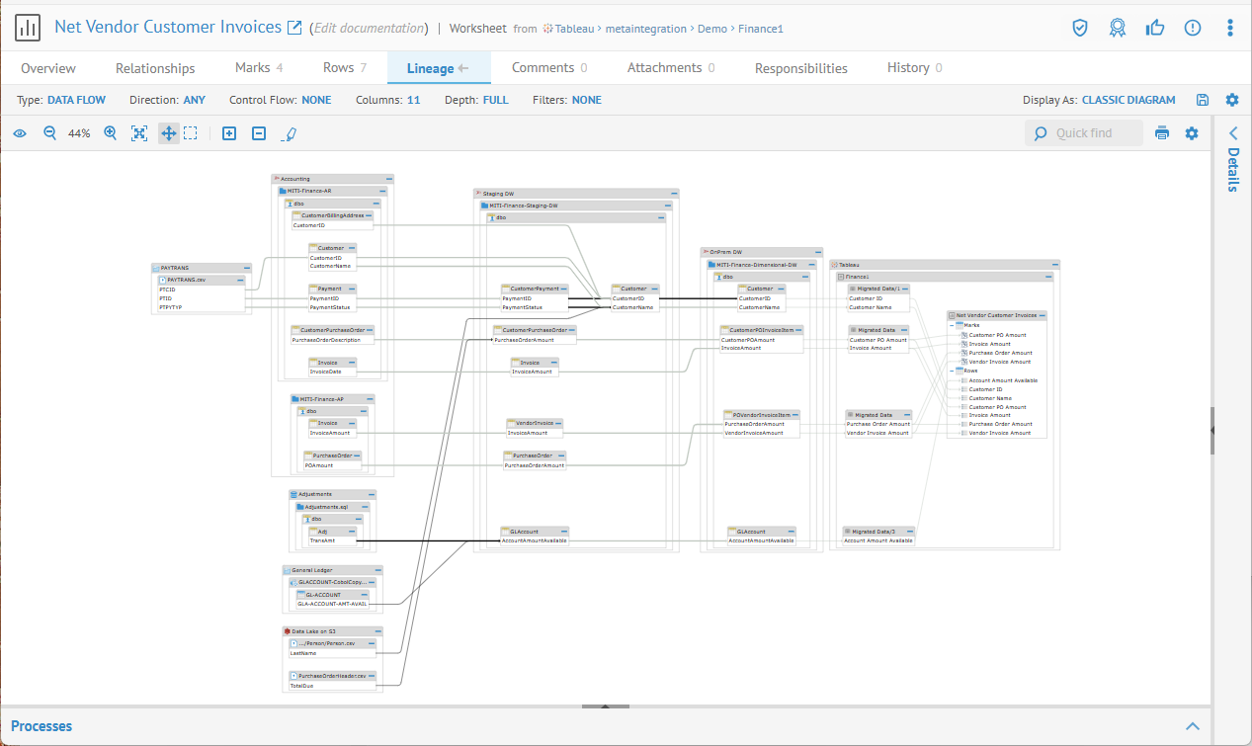Click the thumbs up endorse icon

pos(1154,28)
